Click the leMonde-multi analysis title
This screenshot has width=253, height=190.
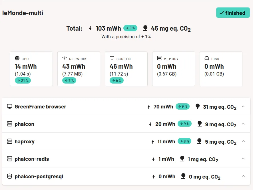click(23, 13)
